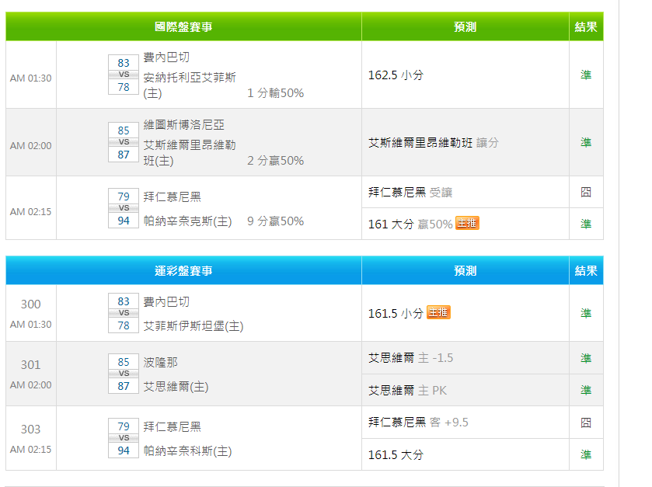The image size is (652, 487).
Task: Click the 準 result for 161.5 大分
Action: pos(586,454)
